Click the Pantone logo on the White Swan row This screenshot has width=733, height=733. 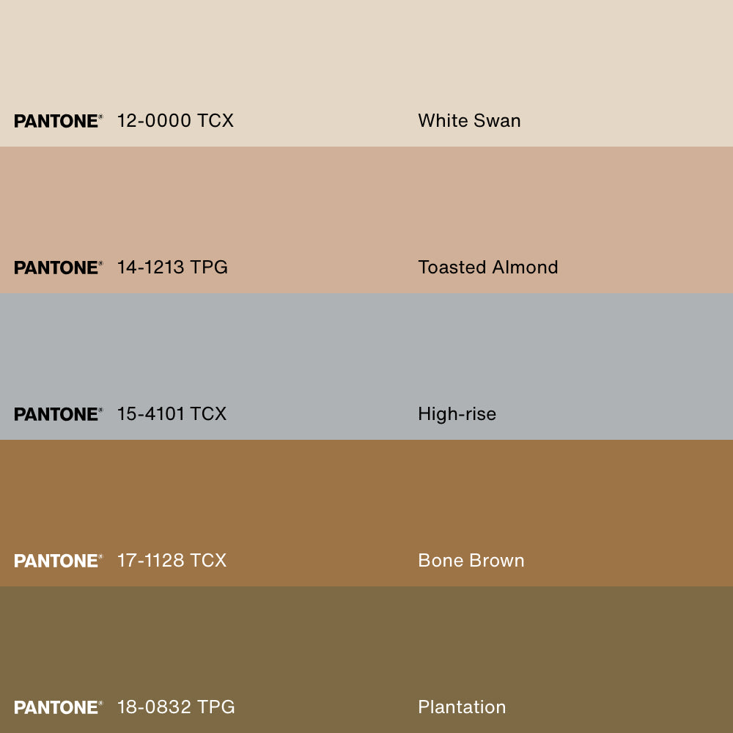[58, 121]
